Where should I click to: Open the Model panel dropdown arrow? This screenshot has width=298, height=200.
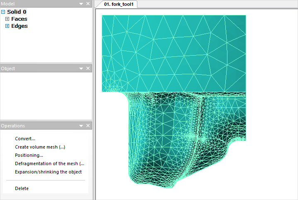[x=81, y=4]
